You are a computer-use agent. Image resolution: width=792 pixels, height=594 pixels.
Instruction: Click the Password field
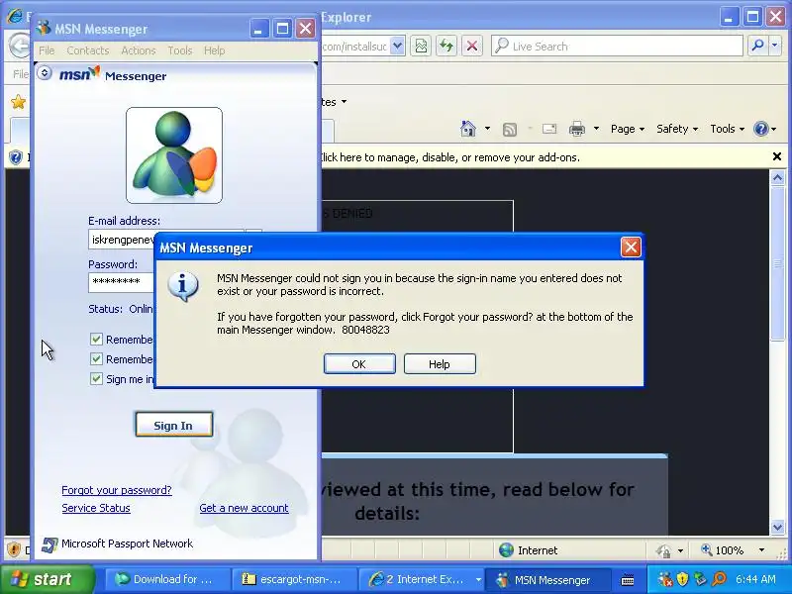click(121, 282)
